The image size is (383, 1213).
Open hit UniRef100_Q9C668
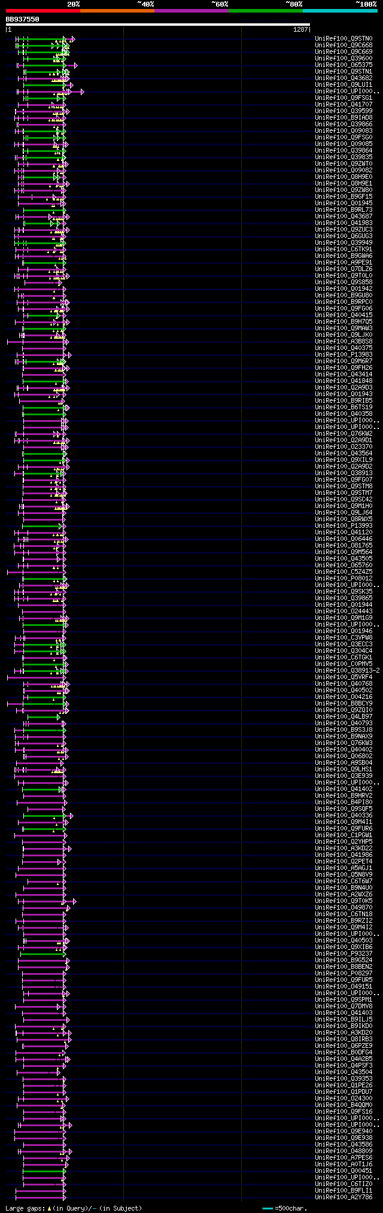tap(344, 45)
